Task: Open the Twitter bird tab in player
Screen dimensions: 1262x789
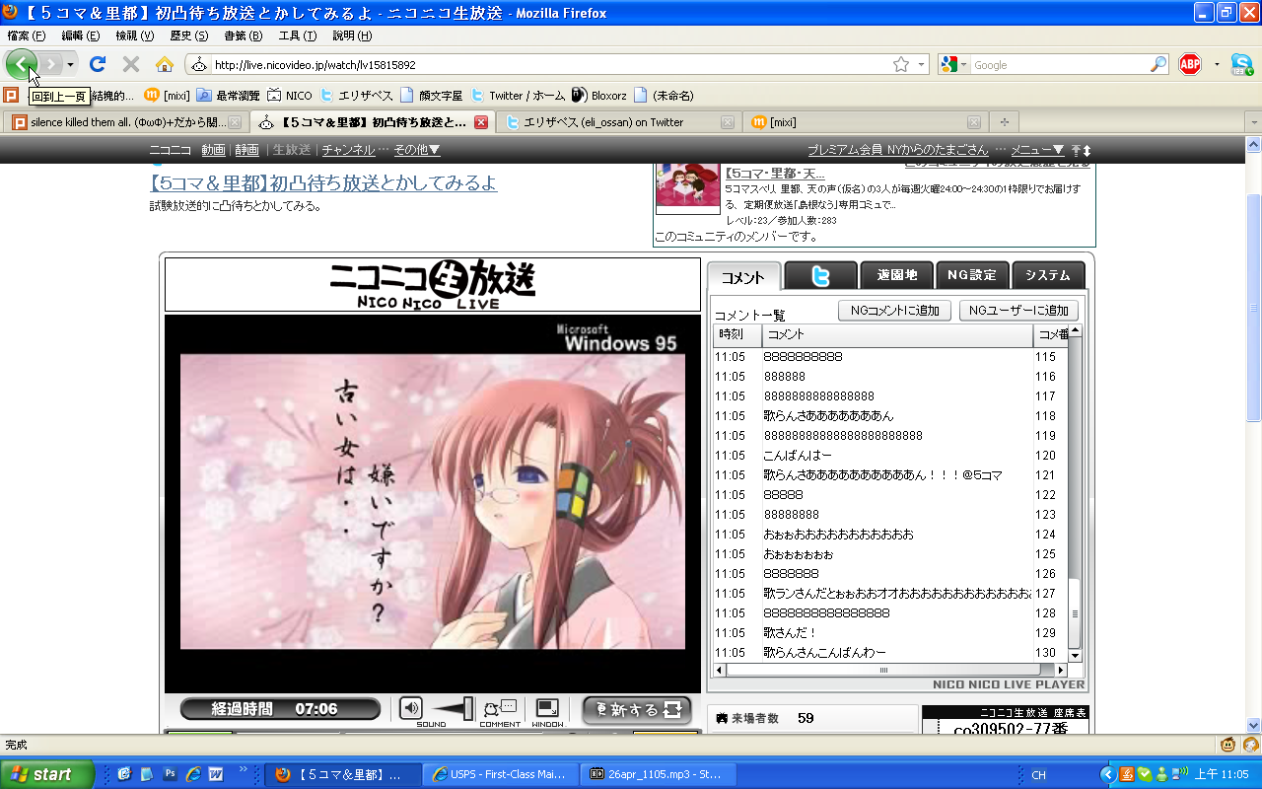Action: point(820,276)
